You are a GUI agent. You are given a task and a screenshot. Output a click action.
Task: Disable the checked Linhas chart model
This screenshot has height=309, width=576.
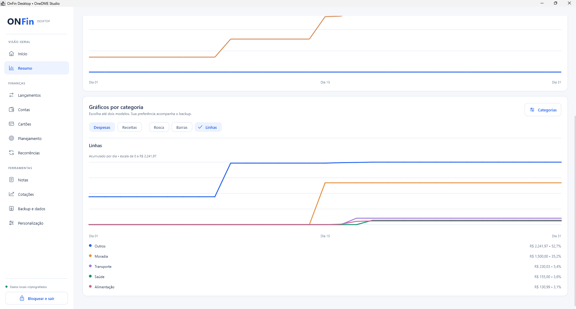tap(208, 127)
